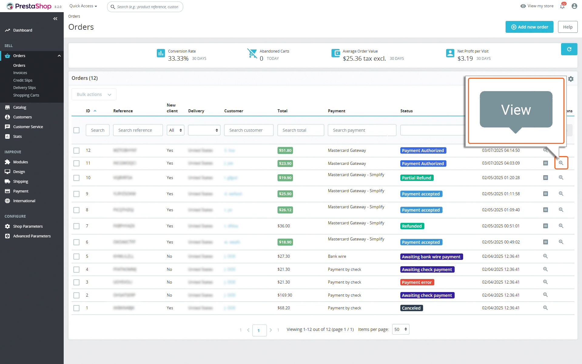Image resolution: width=582 pixels, height=364 pixels.
Task: Click the notifications bell icon
Action: pyautogui.click(x=562, y=6)
